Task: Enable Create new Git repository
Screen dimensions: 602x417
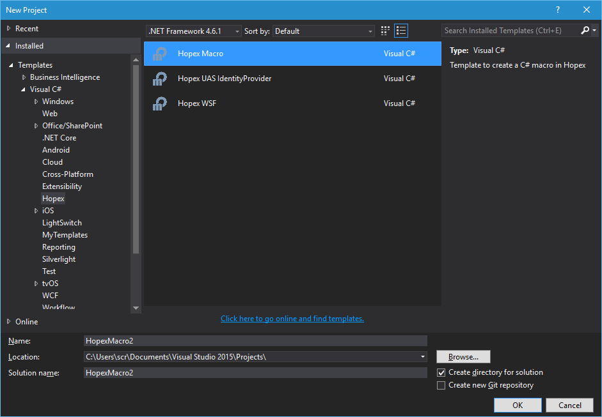Action: click(x=441, y=385)
